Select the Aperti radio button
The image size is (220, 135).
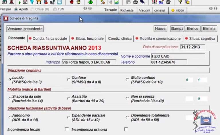[16, 9]
